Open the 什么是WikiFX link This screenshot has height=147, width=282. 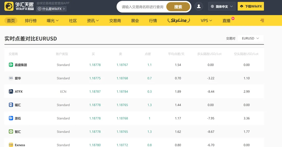52,9
